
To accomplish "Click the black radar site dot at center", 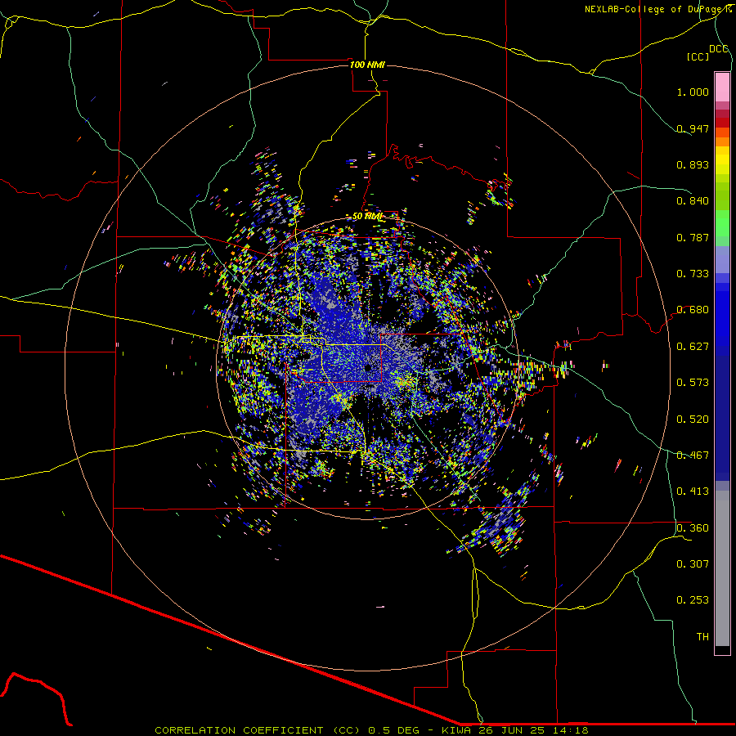I will point(368,367).
